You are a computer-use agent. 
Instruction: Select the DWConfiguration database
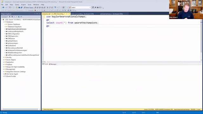click(x=14, y=34)
